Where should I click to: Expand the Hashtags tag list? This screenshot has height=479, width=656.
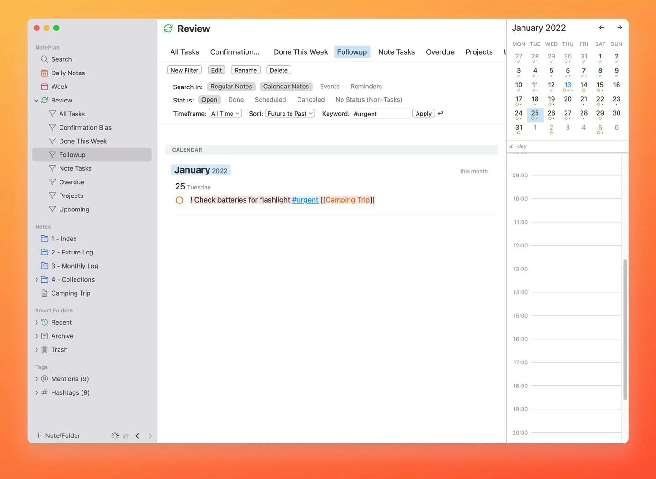37,392
